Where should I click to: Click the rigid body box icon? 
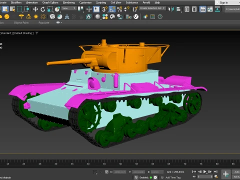click(52, 16)
